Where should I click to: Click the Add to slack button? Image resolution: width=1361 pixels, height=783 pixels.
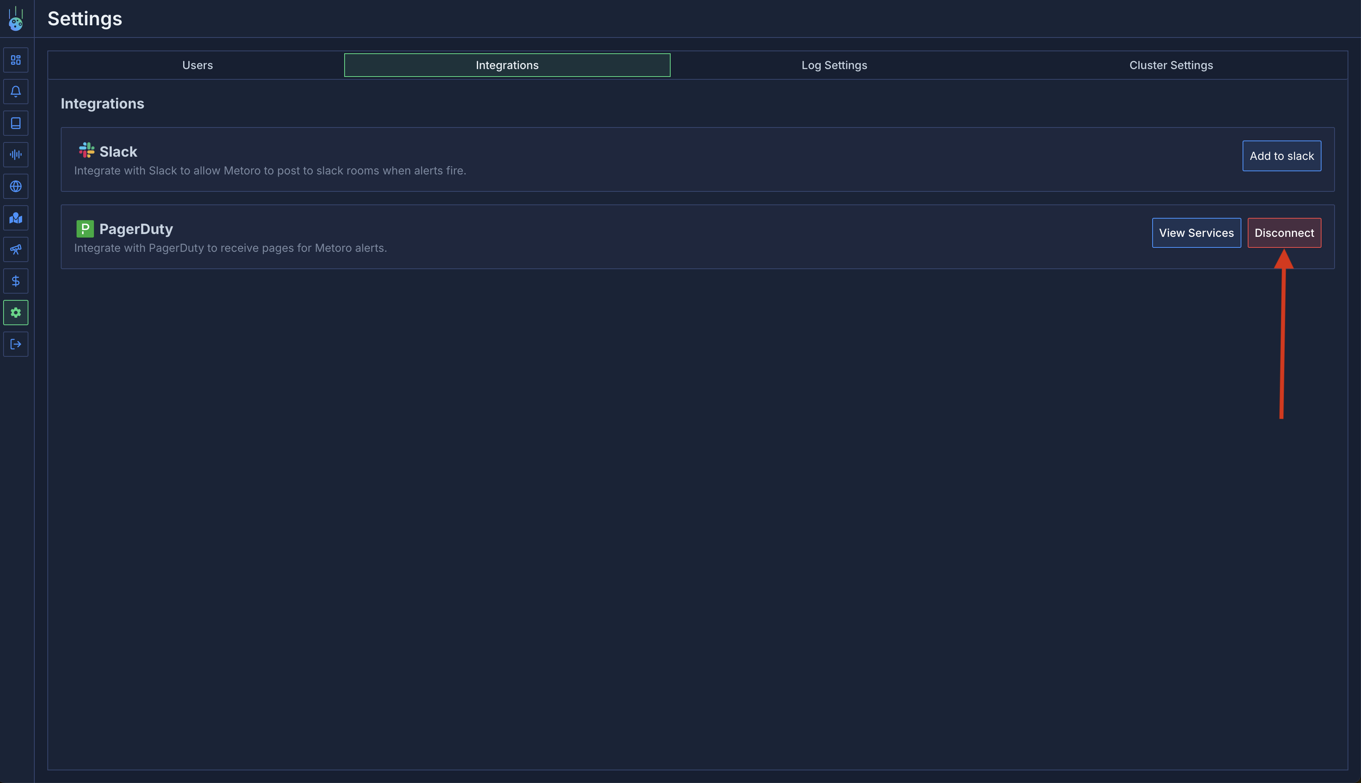pyautogui.click(x=1281, y=155)
